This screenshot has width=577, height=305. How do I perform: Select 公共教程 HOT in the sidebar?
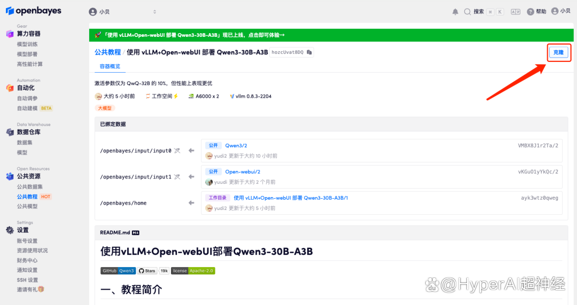point(34,197)
